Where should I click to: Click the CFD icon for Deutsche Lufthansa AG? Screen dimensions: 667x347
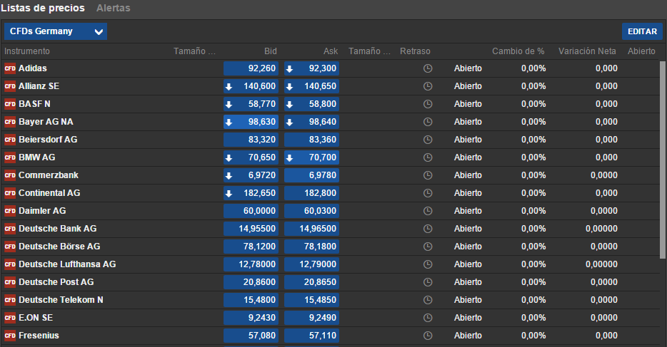(x=10, y=264)
